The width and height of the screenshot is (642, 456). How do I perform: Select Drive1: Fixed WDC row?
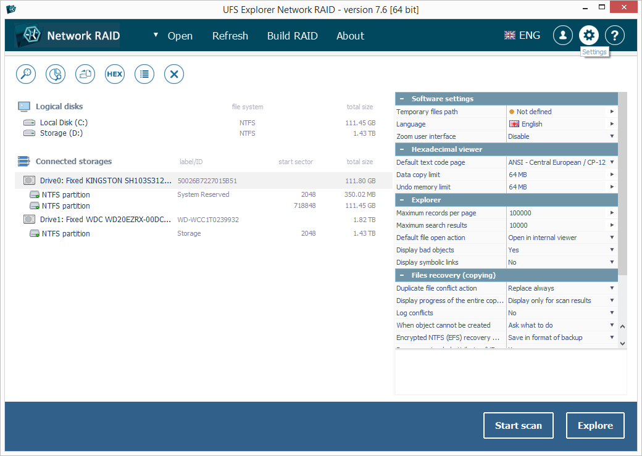click(203, 220)
